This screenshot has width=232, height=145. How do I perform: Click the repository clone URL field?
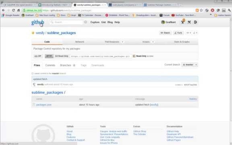pyautogui.click(x=101, y=56)
